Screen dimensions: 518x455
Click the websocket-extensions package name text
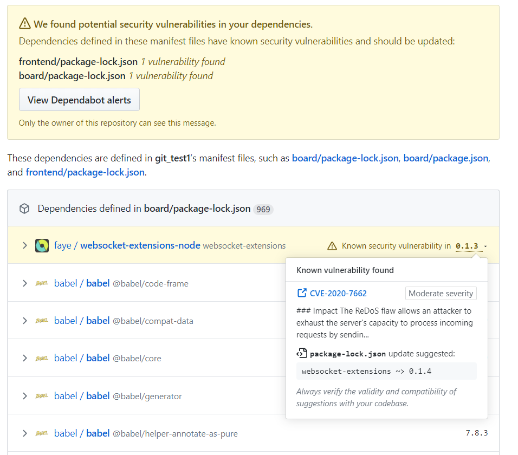pyautogui.click(x=244, y=246)
